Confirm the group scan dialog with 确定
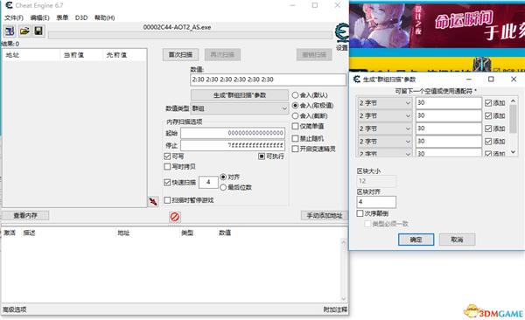The height and width of the screenshot is (320, 525). coord(416,240)
